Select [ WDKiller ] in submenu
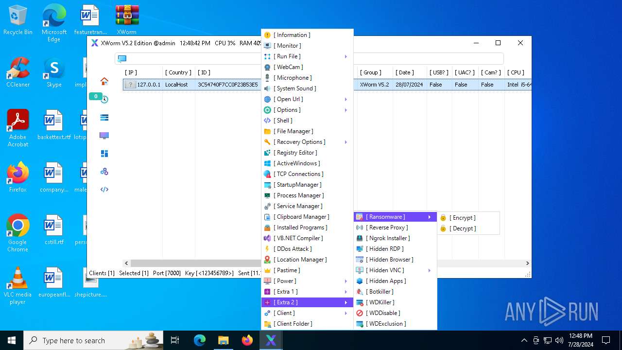Image resolution: width=622 pixels, height=350 pixels. click(395, 302)
